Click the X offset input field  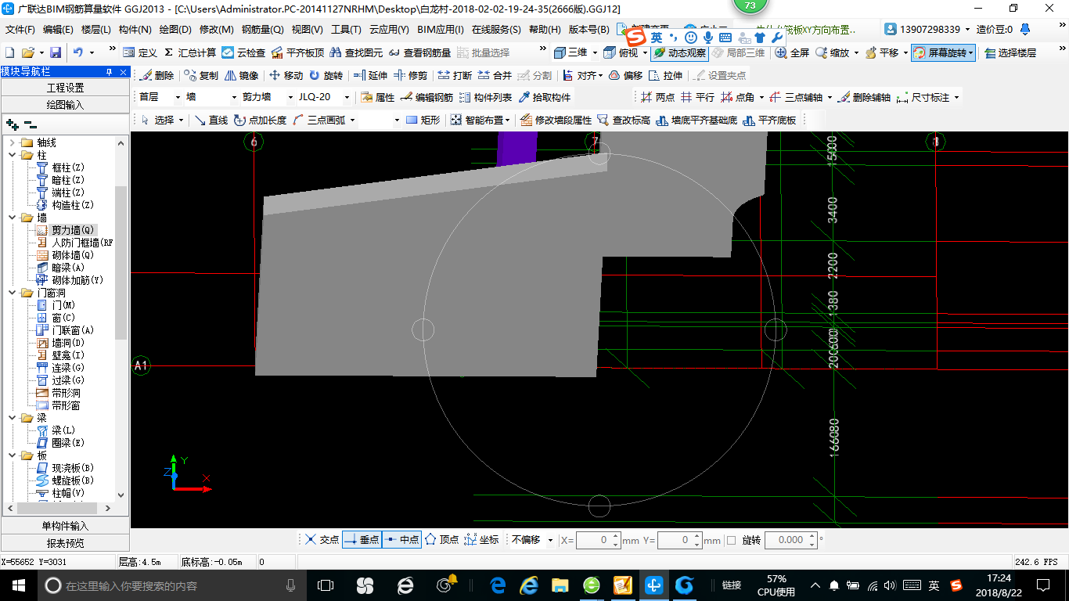pyautogui.click(x=598, y=540)
